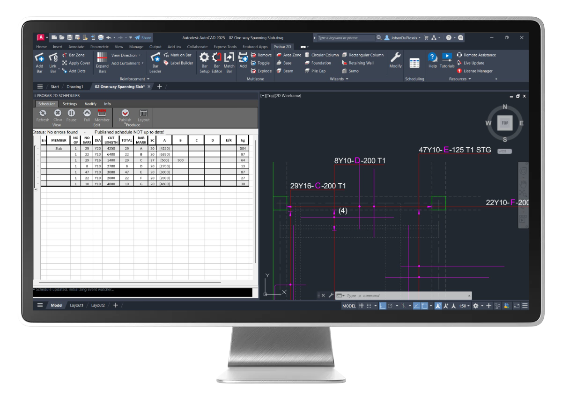Toggle the Multizone Toggle command
Image resolution: width=562 pixels, height=396 pixels.
[260, 63]
